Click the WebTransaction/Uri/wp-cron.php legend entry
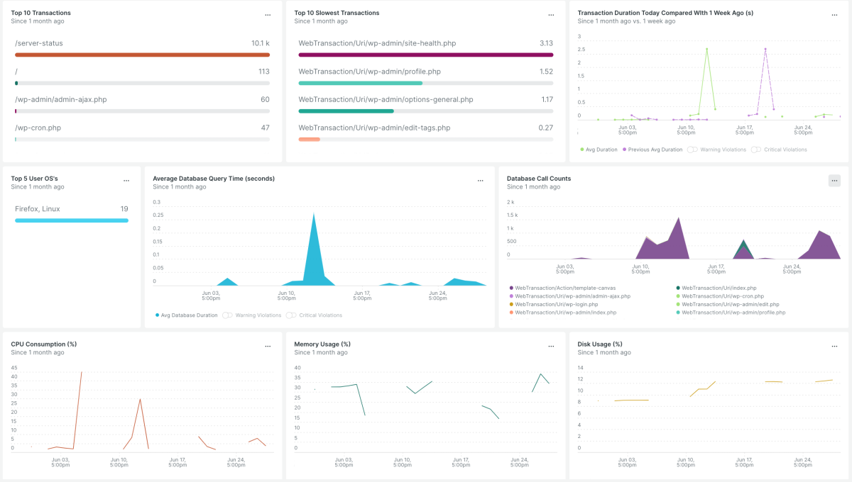This screenshot has width=852, height=482. (722, 296)
